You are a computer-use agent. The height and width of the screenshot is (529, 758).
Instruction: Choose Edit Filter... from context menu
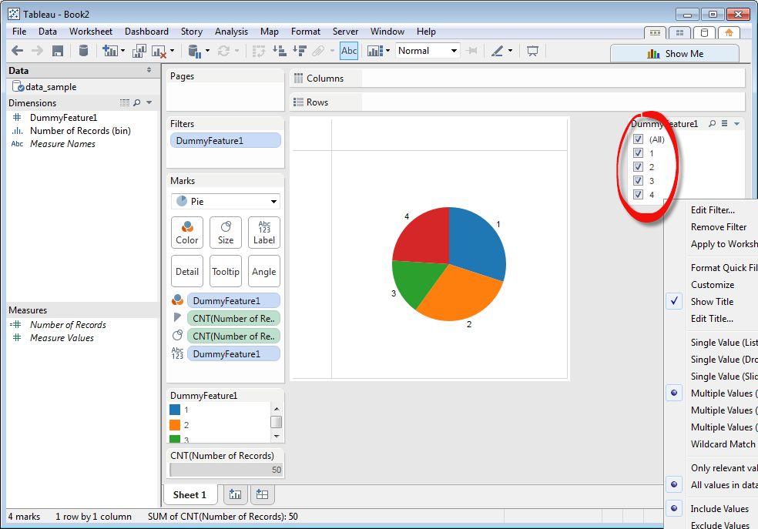point(713,210)
